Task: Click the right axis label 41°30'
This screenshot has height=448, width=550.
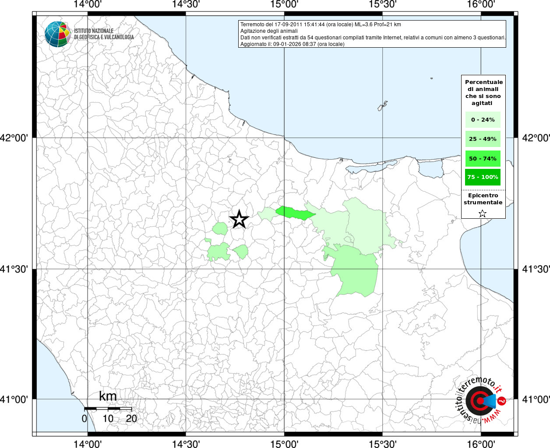Action: [x=536, y=269]
